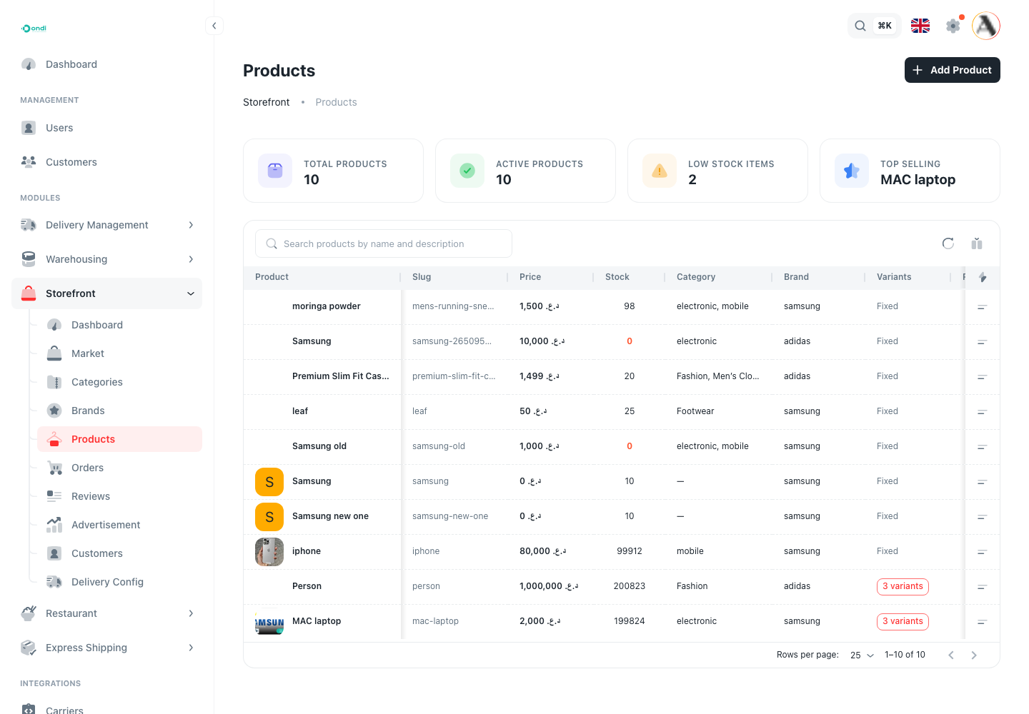Click the gift box icon above the table
This screenshot has height=714, width=1029.
coord(977,243)
